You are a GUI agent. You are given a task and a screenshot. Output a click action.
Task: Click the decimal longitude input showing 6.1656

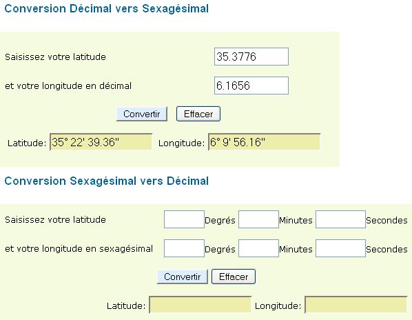pyautogui.click(x=251, y=86)
